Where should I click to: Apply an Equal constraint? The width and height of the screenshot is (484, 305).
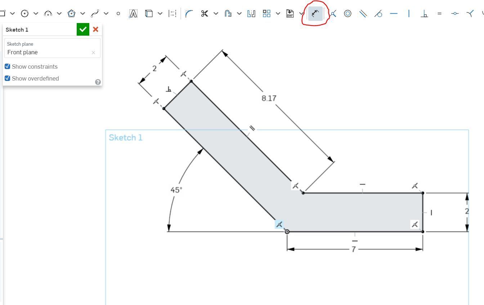click(x=439, y=13)
